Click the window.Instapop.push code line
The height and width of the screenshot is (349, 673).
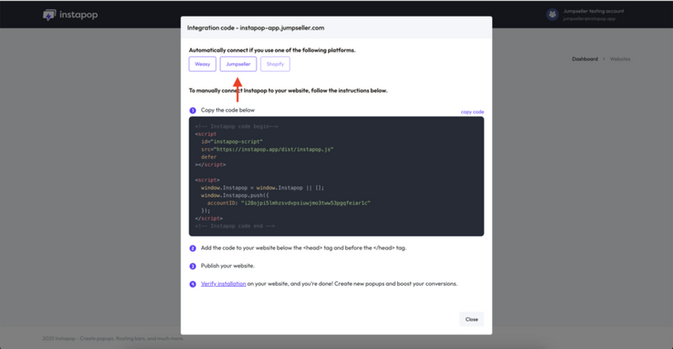235,195
